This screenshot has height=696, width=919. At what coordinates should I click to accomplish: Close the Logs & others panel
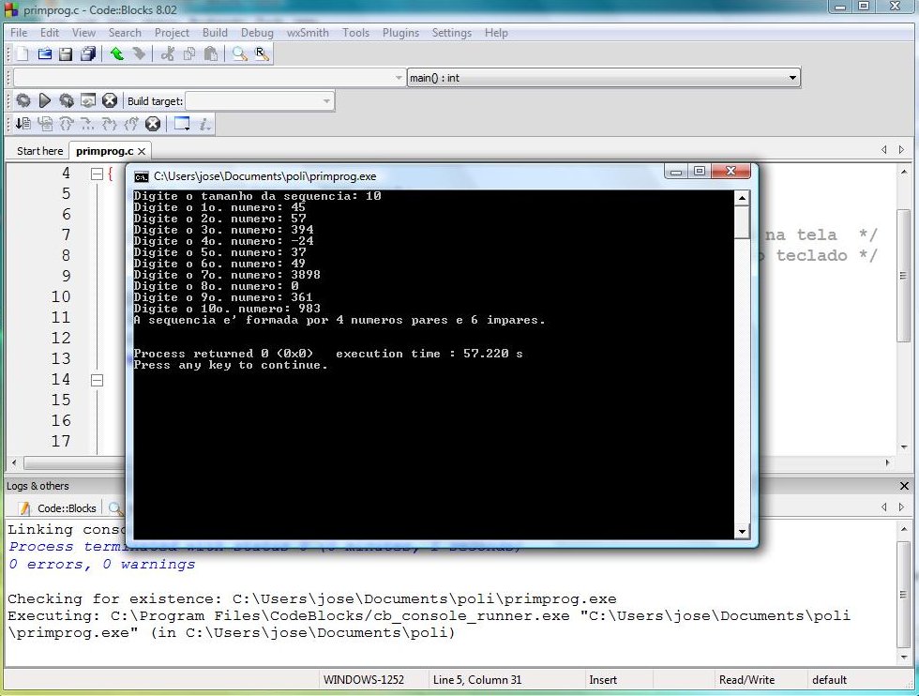tap(904, 486)
